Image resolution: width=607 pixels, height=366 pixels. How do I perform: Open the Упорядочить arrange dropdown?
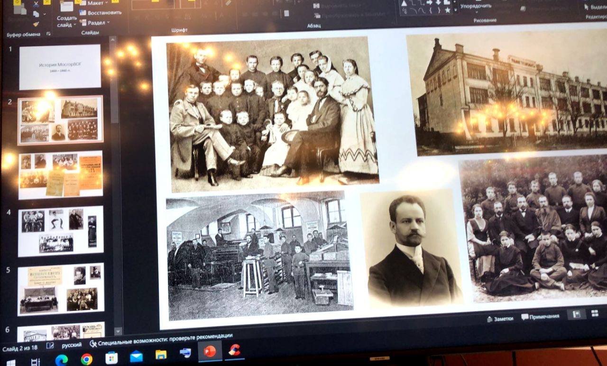[x=476, y=7]
